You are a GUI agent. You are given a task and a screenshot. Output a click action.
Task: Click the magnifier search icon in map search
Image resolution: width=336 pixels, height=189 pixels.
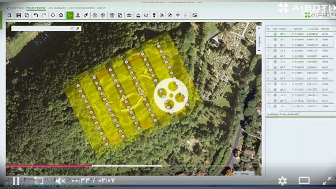78,28
